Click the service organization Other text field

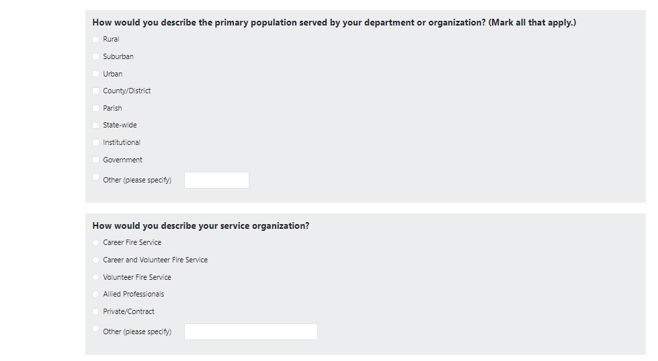click(x=251, y=332)
